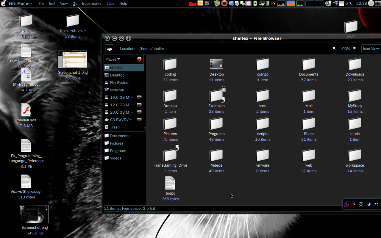Unmount the 19.0 GB volume with eject icon
Screen dimensions: 381x238
139,97
